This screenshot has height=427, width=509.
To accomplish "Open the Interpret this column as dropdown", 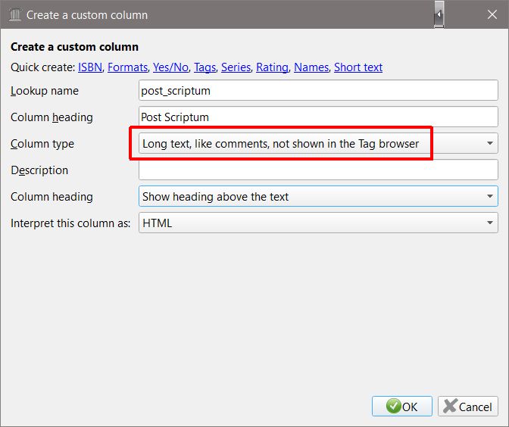I will coord(318,223).
